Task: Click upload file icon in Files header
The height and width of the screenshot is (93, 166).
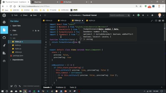Action: point(33,30)
